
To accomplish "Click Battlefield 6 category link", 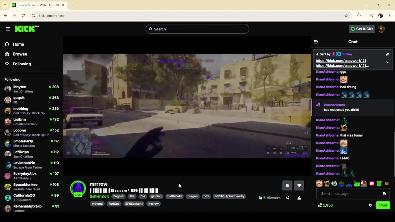I will (99, 196).
